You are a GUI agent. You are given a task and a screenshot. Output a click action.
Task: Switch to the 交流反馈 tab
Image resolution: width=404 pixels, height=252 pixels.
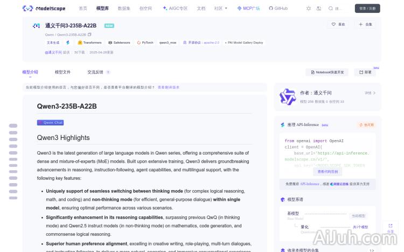click(99, 72)
